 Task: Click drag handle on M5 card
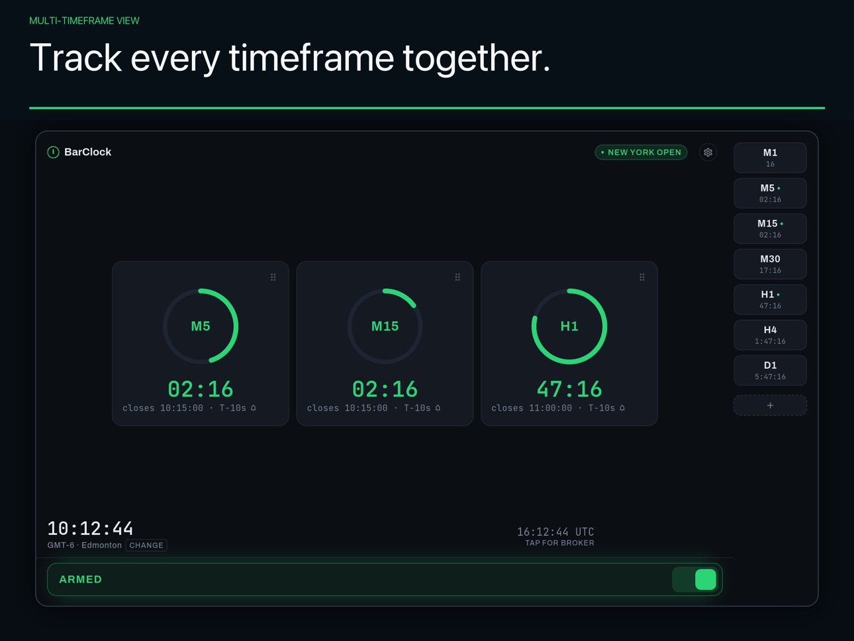(273, 277)
